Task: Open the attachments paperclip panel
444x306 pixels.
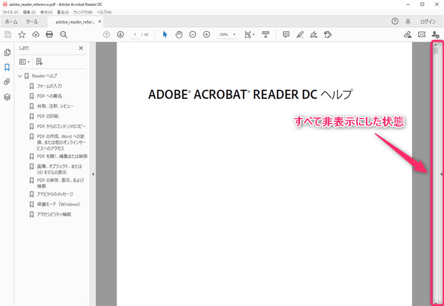Action: point(7,82)
